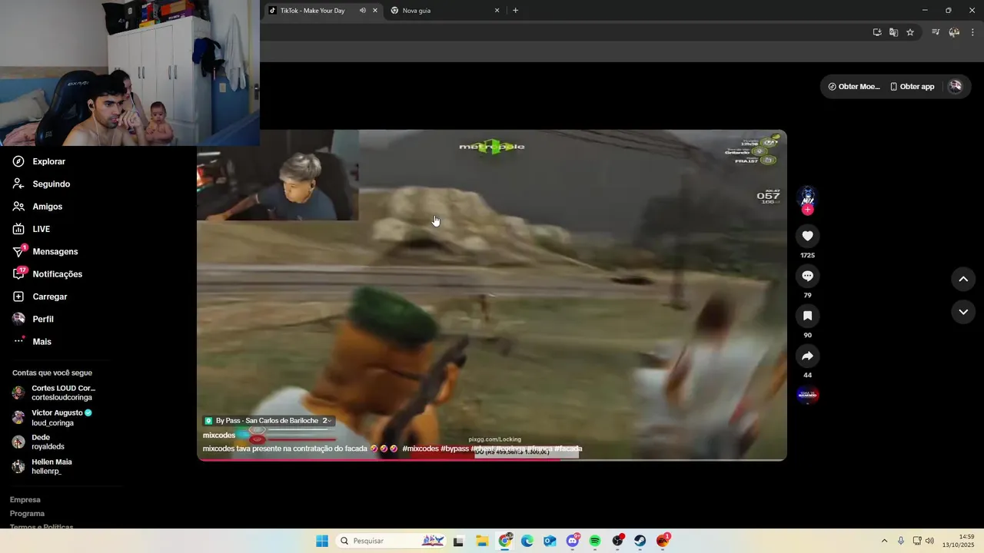Click the translate page icon

[893, 32]
